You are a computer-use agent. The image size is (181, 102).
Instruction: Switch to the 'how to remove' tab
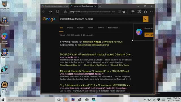point(55,6)
